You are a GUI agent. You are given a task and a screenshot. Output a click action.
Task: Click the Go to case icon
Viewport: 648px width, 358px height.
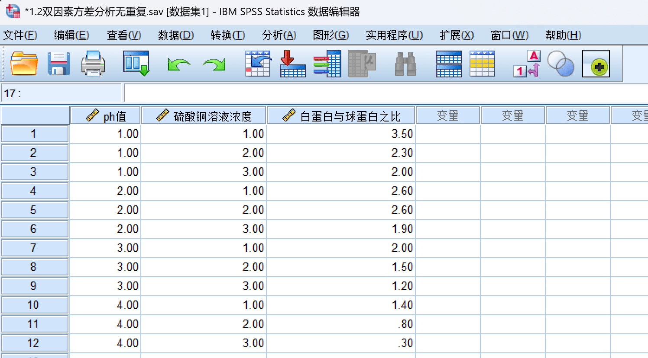(x=258, y=64)
